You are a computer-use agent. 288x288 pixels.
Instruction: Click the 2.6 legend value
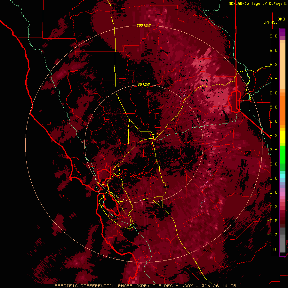(274, 164)
